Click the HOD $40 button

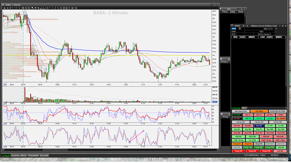point(281,147)
